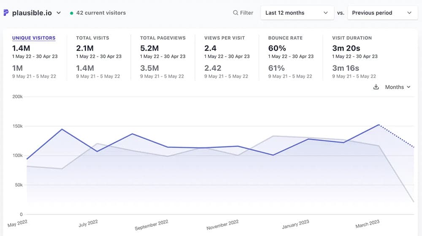Open the Previous period comparison dropdown
Viewport: 422px width, 236px height.
(382, 13)
